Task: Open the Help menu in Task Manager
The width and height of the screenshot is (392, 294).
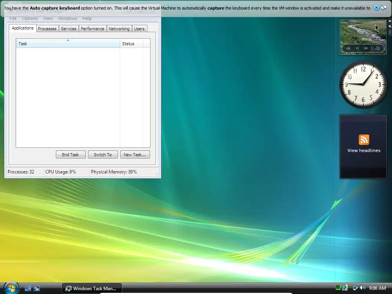Action: (x=87, y=18)
